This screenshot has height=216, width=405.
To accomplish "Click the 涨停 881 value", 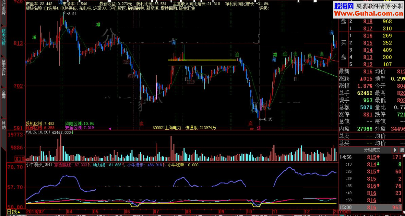I will tap(368, 114).
